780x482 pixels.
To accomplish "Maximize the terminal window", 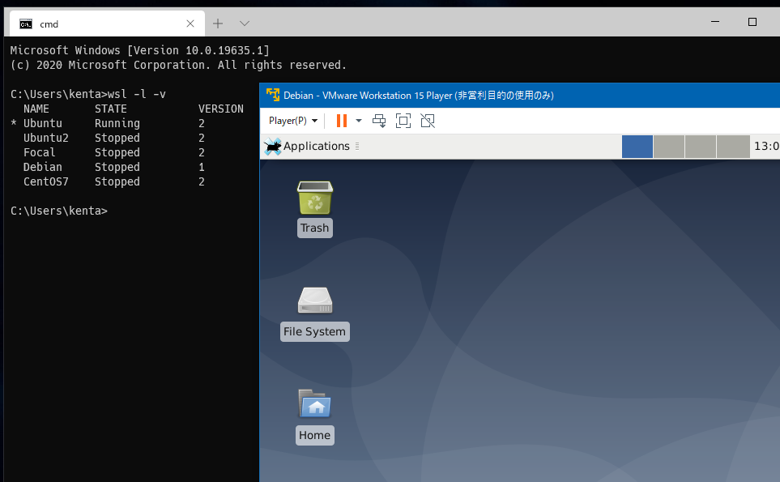I will pyautogui.click(x=752, y=22).
